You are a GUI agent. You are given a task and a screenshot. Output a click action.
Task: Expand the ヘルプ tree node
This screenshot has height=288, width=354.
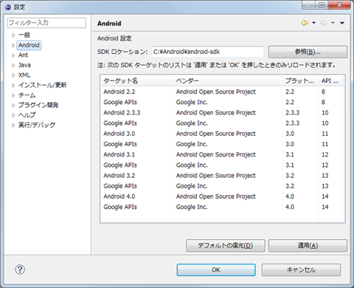pos(13,115)
